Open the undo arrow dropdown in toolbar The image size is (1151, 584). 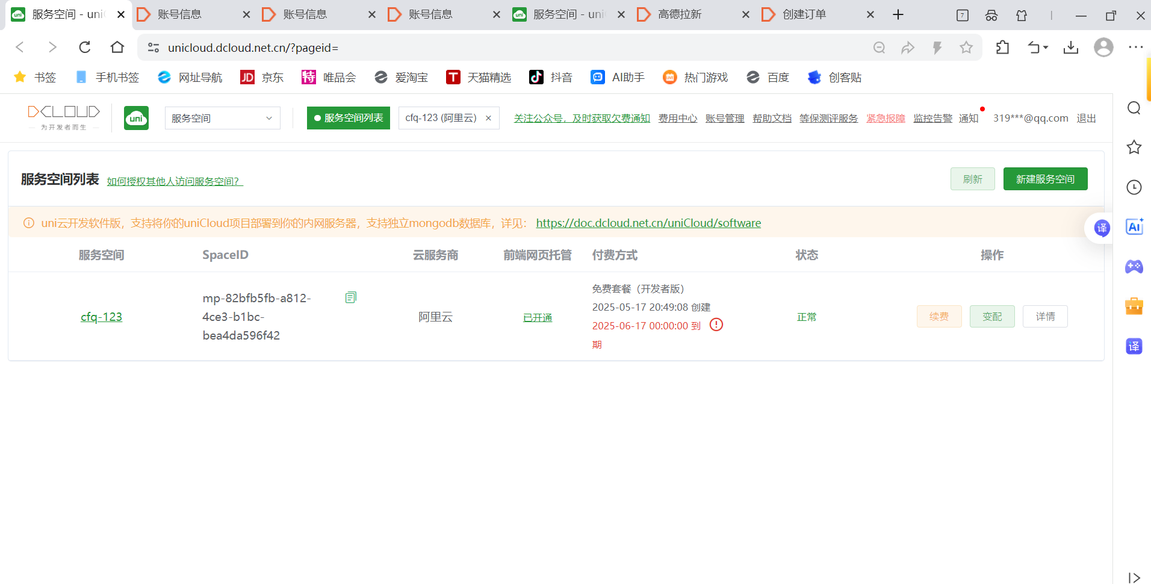[x=1038, y=48]
